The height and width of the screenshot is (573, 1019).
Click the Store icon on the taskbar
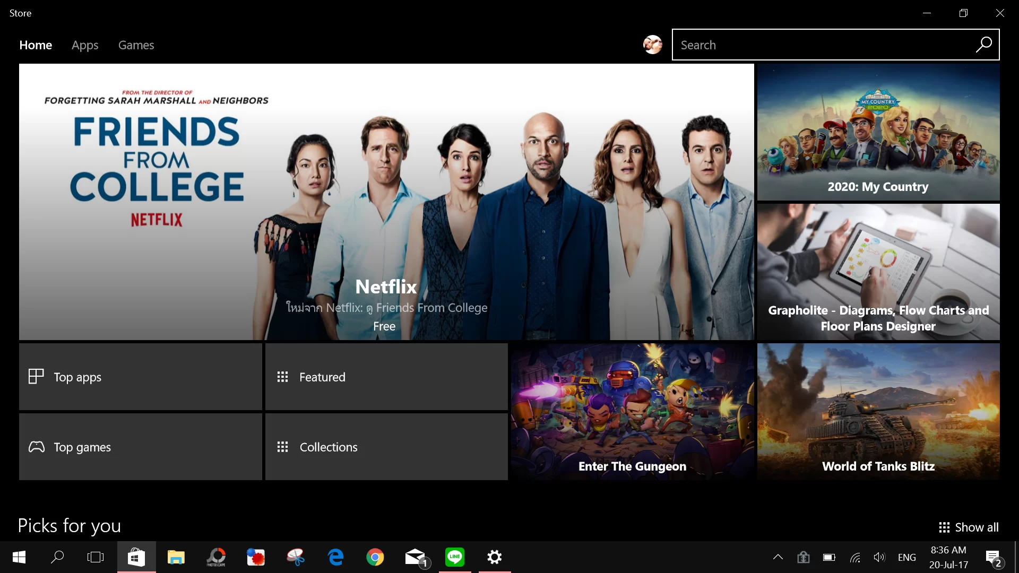(x=136, y=557)
